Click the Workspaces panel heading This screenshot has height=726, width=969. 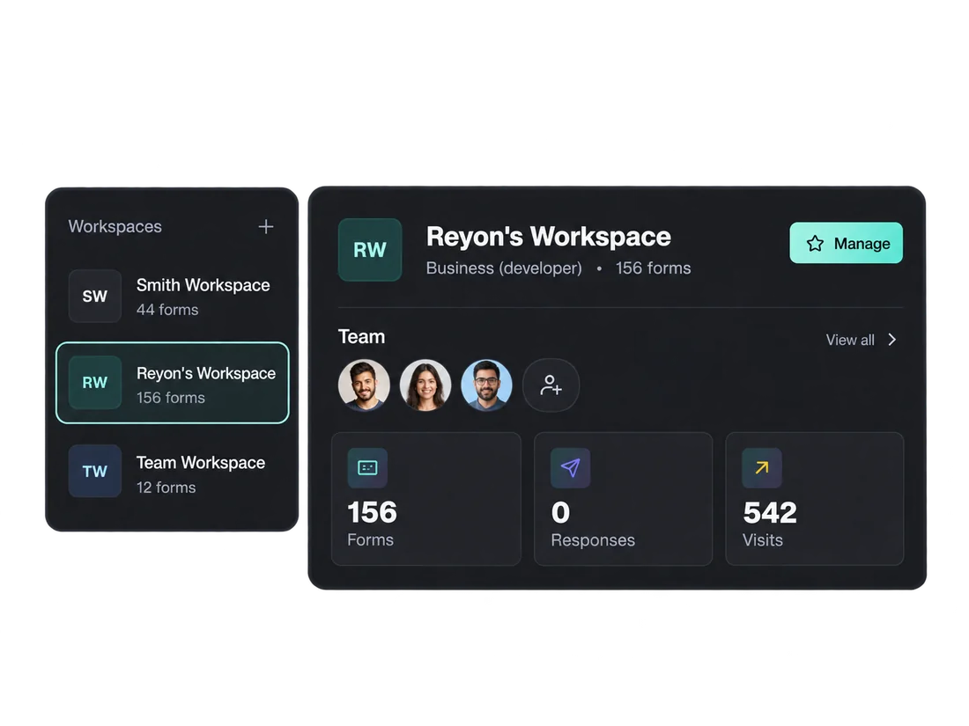pyautogui.click(x=115, y=226)
